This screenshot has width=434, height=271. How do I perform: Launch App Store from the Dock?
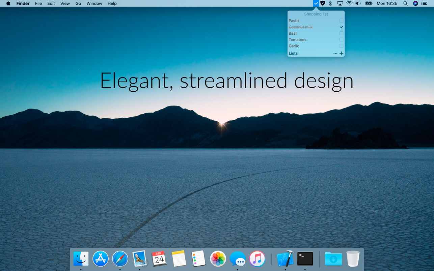pos(101,259)
